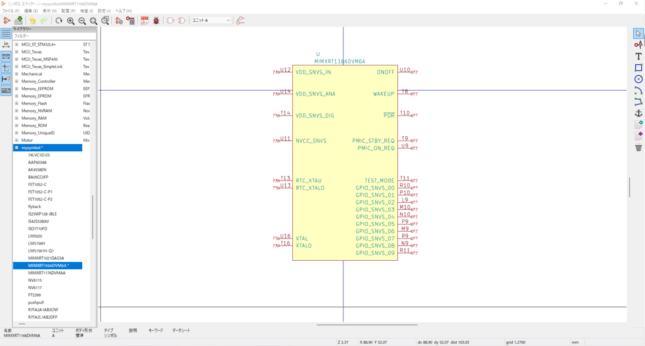Viewport: 645px width, 346px height.
Task: Select the delete trash tool
Action: click(x=639, y=148)
